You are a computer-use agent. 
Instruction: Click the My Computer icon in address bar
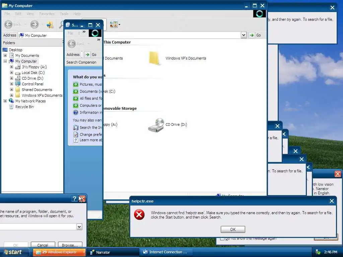click(21, 35)
